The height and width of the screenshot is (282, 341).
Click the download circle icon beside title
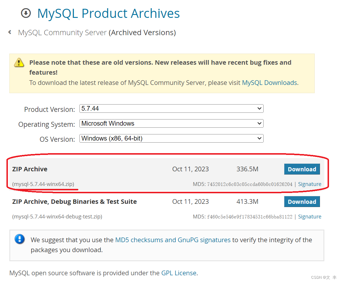click(x=26, y=13)
